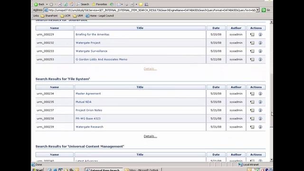Open actions icon for Project Orion Notes
This screenshot has width=304, height=171.
tap(252, 110)
